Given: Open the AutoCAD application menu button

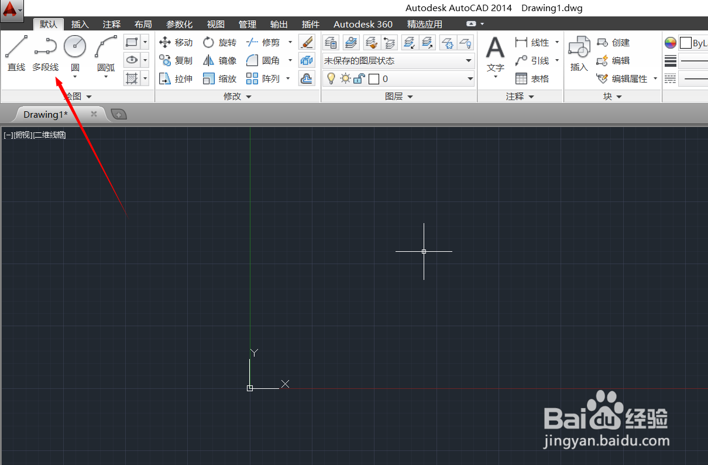Looking at the screenshot, I should pyautogui.click(x=12, y=11).
